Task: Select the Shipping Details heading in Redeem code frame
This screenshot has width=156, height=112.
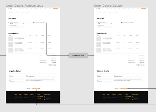Action: tap(15, 71)
